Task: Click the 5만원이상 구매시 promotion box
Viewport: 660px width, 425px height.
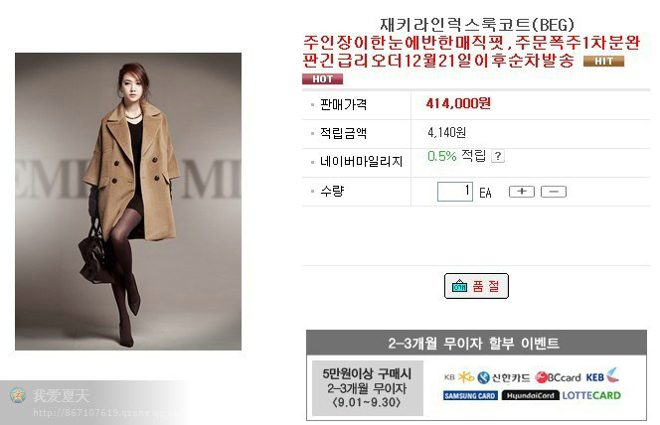Action: pos(368,388)
